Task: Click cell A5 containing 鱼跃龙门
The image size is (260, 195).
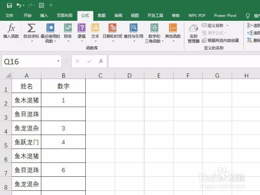Action: pos(27,142)
